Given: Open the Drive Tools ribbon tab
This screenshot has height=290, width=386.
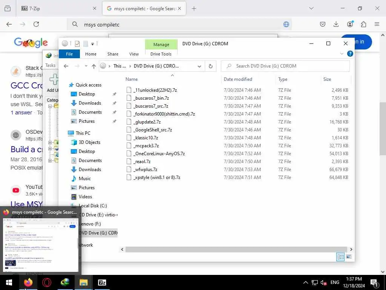Looking at the screenshot, I should (x=161, y=54).
